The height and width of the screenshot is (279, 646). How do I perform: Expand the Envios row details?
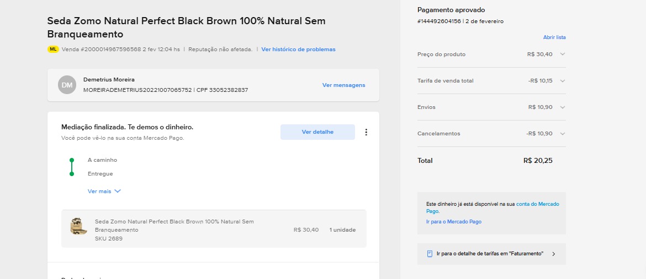click(x=562, y=107)
